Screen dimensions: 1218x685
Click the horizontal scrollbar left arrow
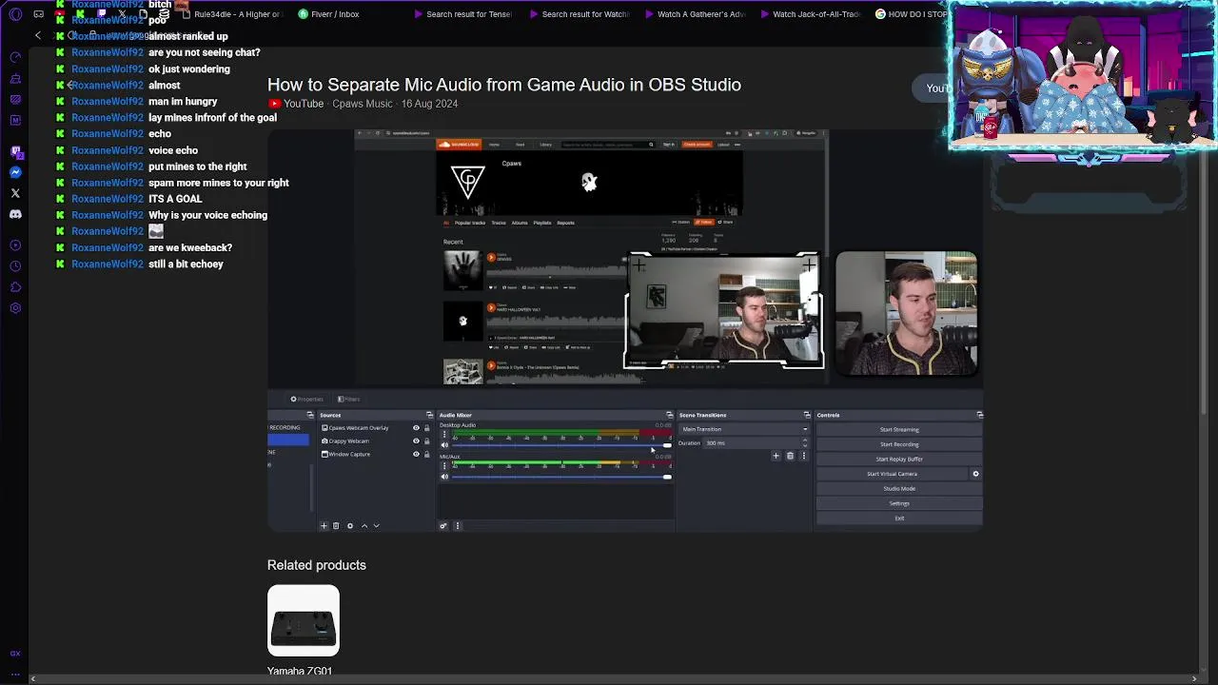pyautogui.click(x=33, y=679)
